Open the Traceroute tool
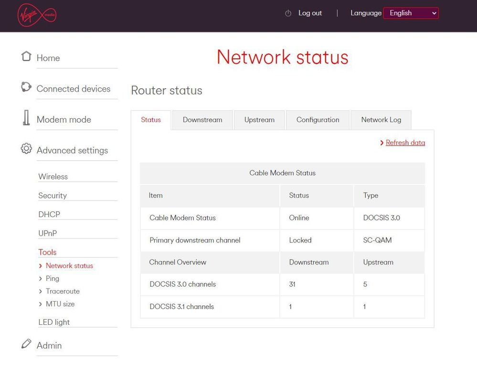Viewport: 477px width, 374px height. [x=63, y=291]
